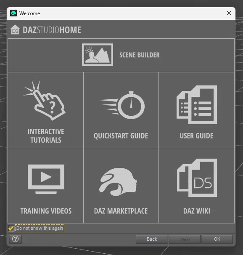Click the DAZ STUDIO HOME heading
This screenshot has width=243, height=255.
(x=52, y=30)
